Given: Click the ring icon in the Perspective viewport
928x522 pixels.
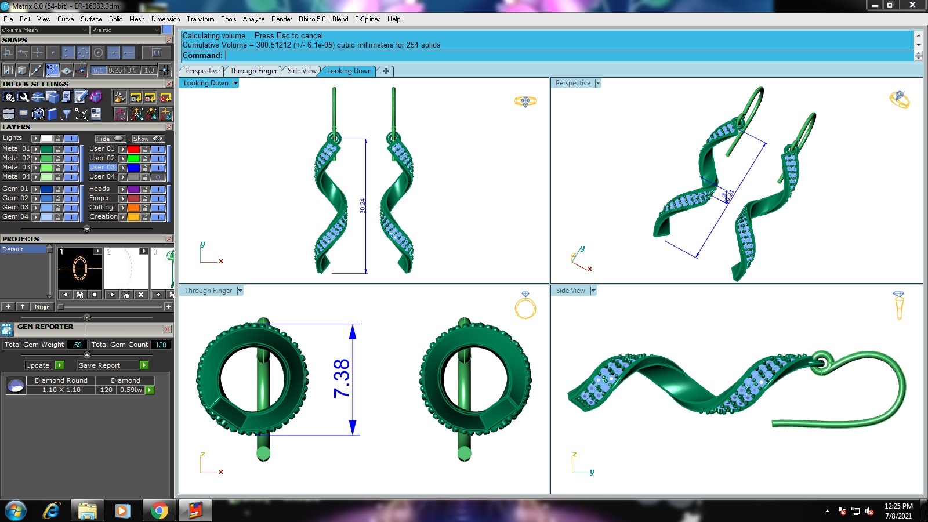Looking at the screenshot, I should point(900,100).
